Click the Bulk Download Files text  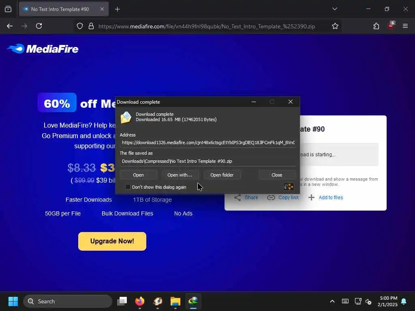pos(127,213)
